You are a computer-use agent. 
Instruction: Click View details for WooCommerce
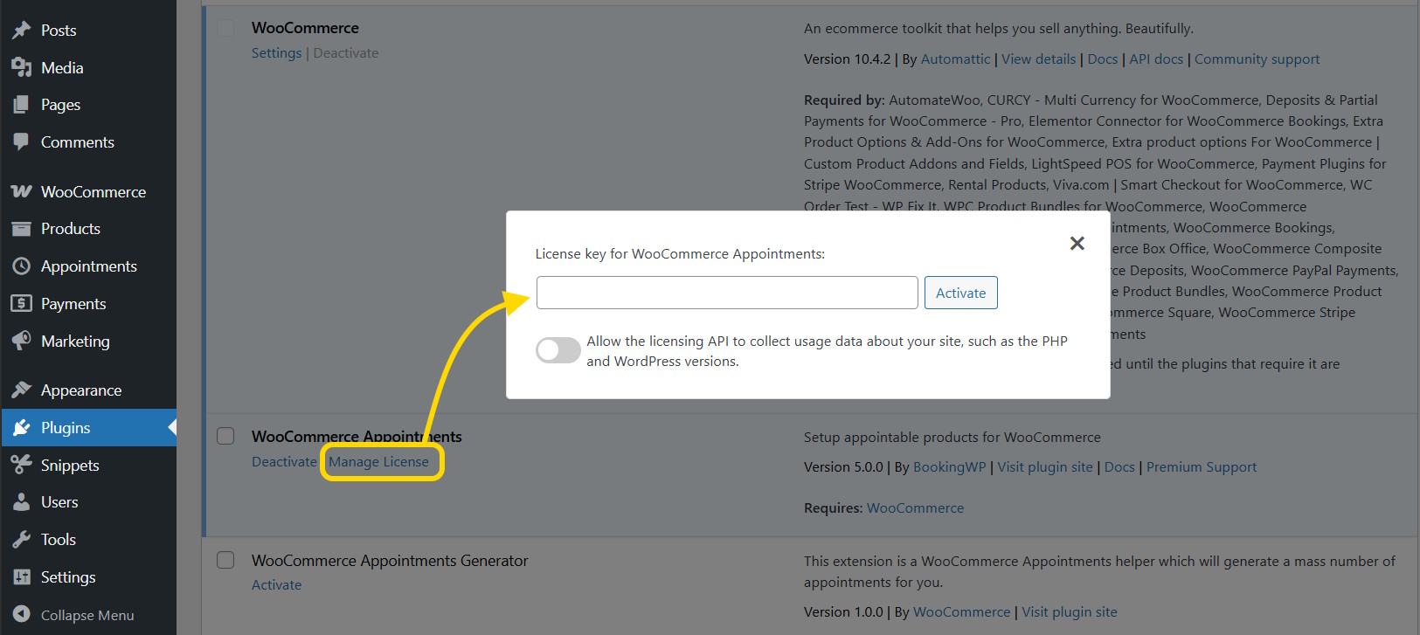pyautogui.click(x=1038, y=59)
